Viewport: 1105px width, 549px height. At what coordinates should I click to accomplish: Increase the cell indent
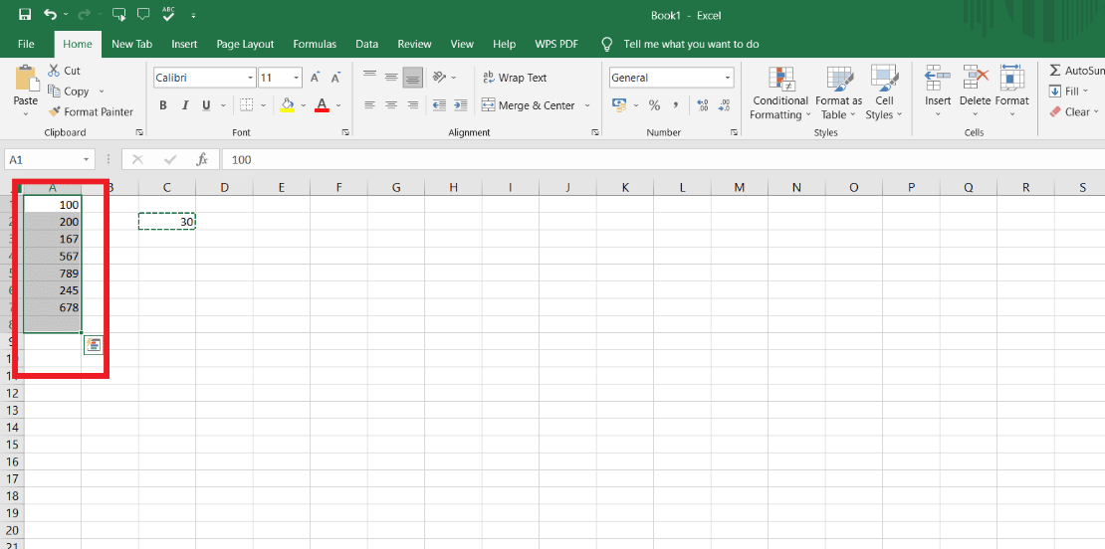460,105
